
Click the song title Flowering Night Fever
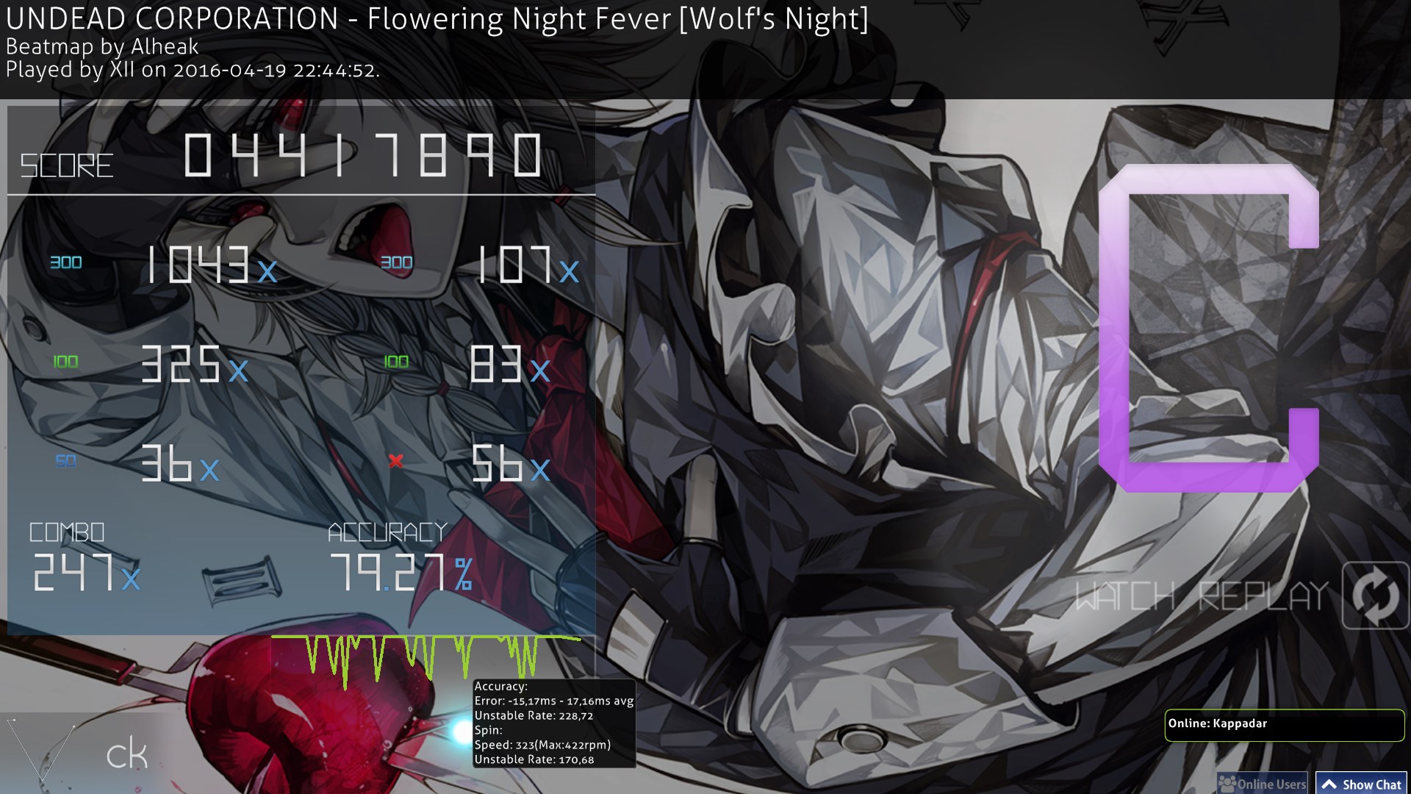point(519,18)
